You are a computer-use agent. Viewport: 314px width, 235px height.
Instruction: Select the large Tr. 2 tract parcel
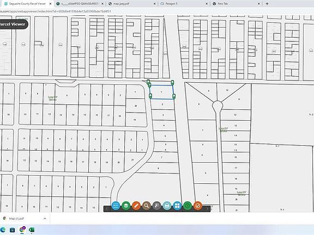pos(282,114)
